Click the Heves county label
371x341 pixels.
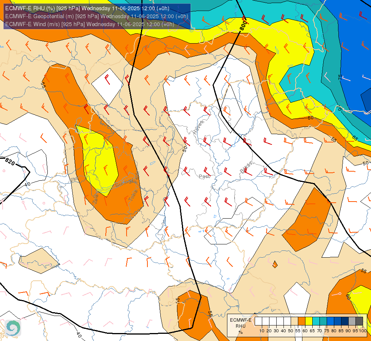(198, 127)
